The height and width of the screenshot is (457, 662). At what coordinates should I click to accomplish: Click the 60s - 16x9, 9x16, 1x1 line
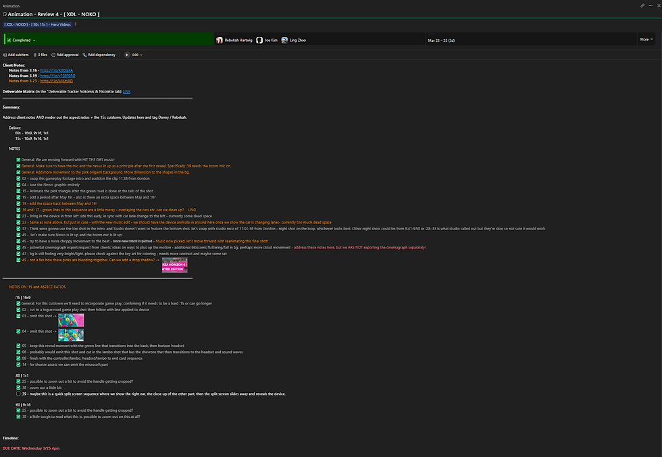pos(32,133)
